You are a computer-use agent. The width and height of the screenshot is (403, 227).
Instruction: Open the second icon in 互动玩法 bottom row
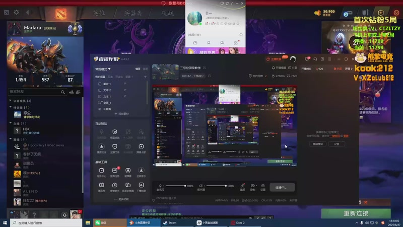tap(115, 148)
